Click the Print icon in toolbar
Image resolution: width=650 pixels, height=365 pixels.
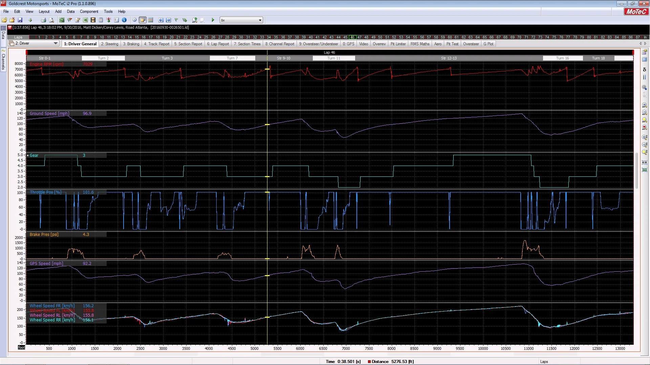pos(44,20)
